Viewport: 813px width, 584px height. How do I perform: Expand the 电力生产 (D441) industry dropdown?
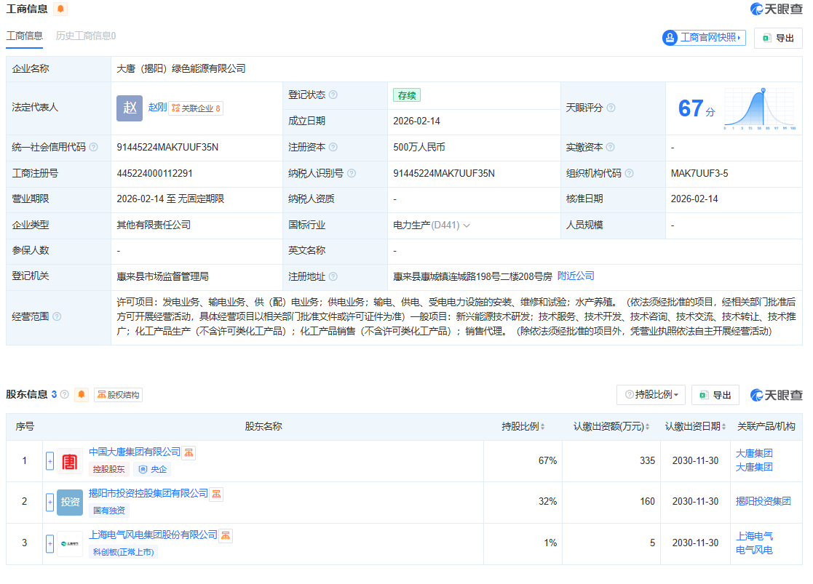(x=467, y=225)
